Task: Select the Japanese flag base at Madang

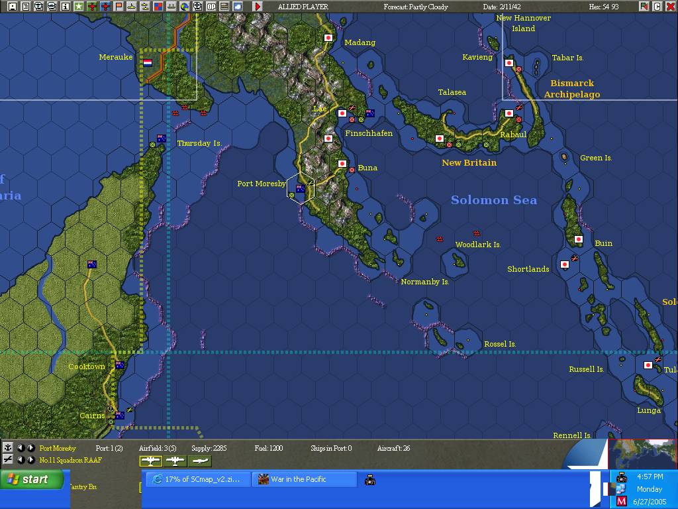Action: (328, 38)
